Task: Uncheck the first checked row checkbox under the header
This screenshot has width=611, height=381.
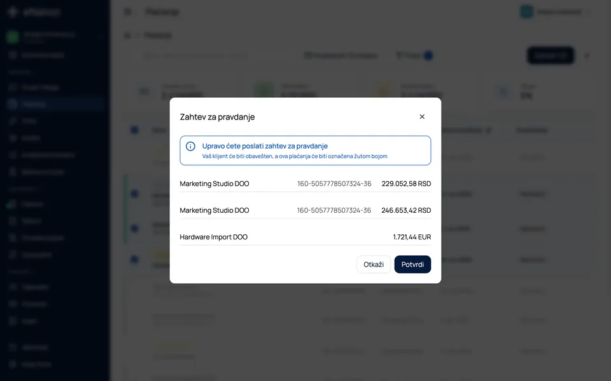Action: tap(134, 193)
